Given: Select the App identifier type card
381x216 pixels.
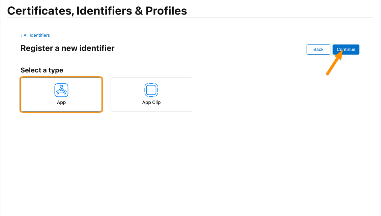Looking at the screenshot, I should (61, 94).
